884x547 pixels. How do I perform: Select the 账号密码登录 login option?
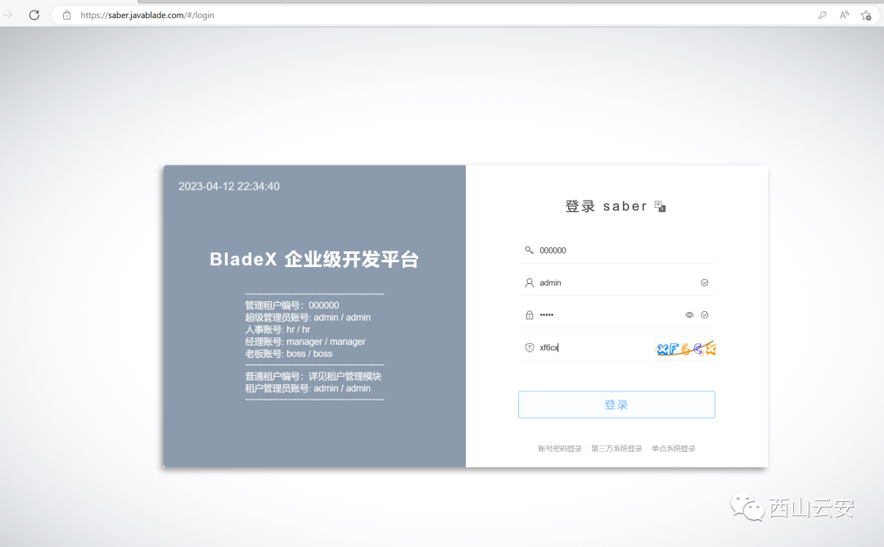560,449
